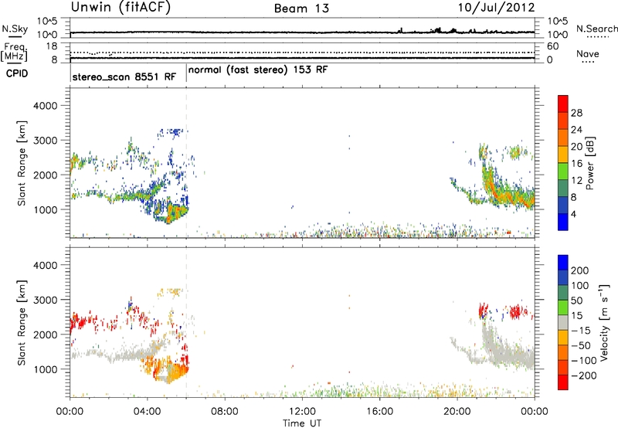Click the "28" Power colorbar tick
Image resolution: width=618 pixels, height=428 pixels.
point(576,113)
